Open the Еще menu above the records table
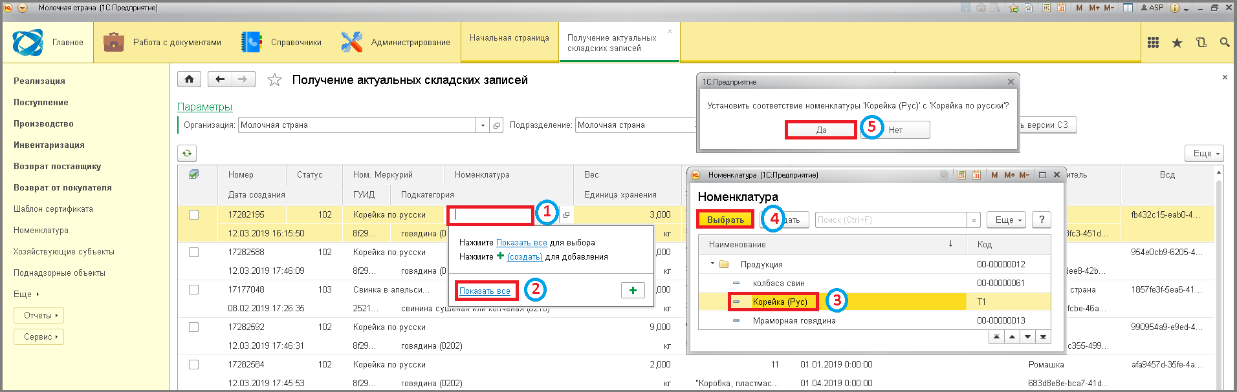Image resolution: width=1237 pixels, height=392 pixels. pos(1205,153)
